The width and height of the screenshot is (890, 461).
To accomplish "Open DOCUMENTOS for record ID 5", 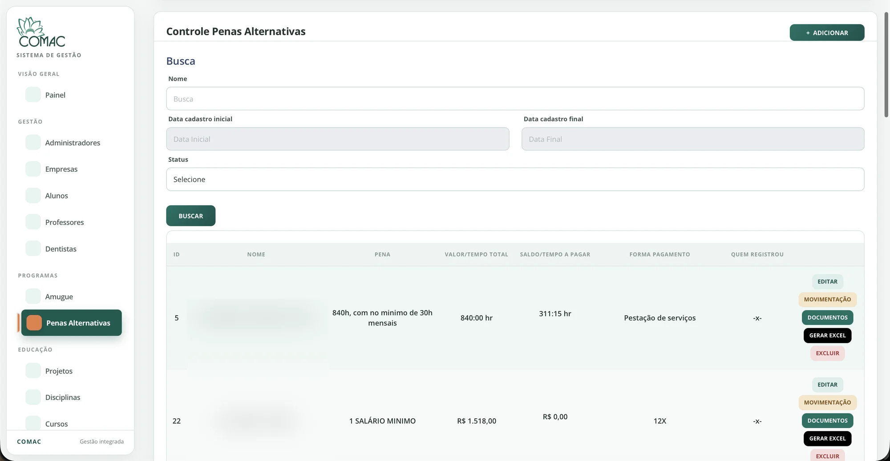I will pos(827,317).
